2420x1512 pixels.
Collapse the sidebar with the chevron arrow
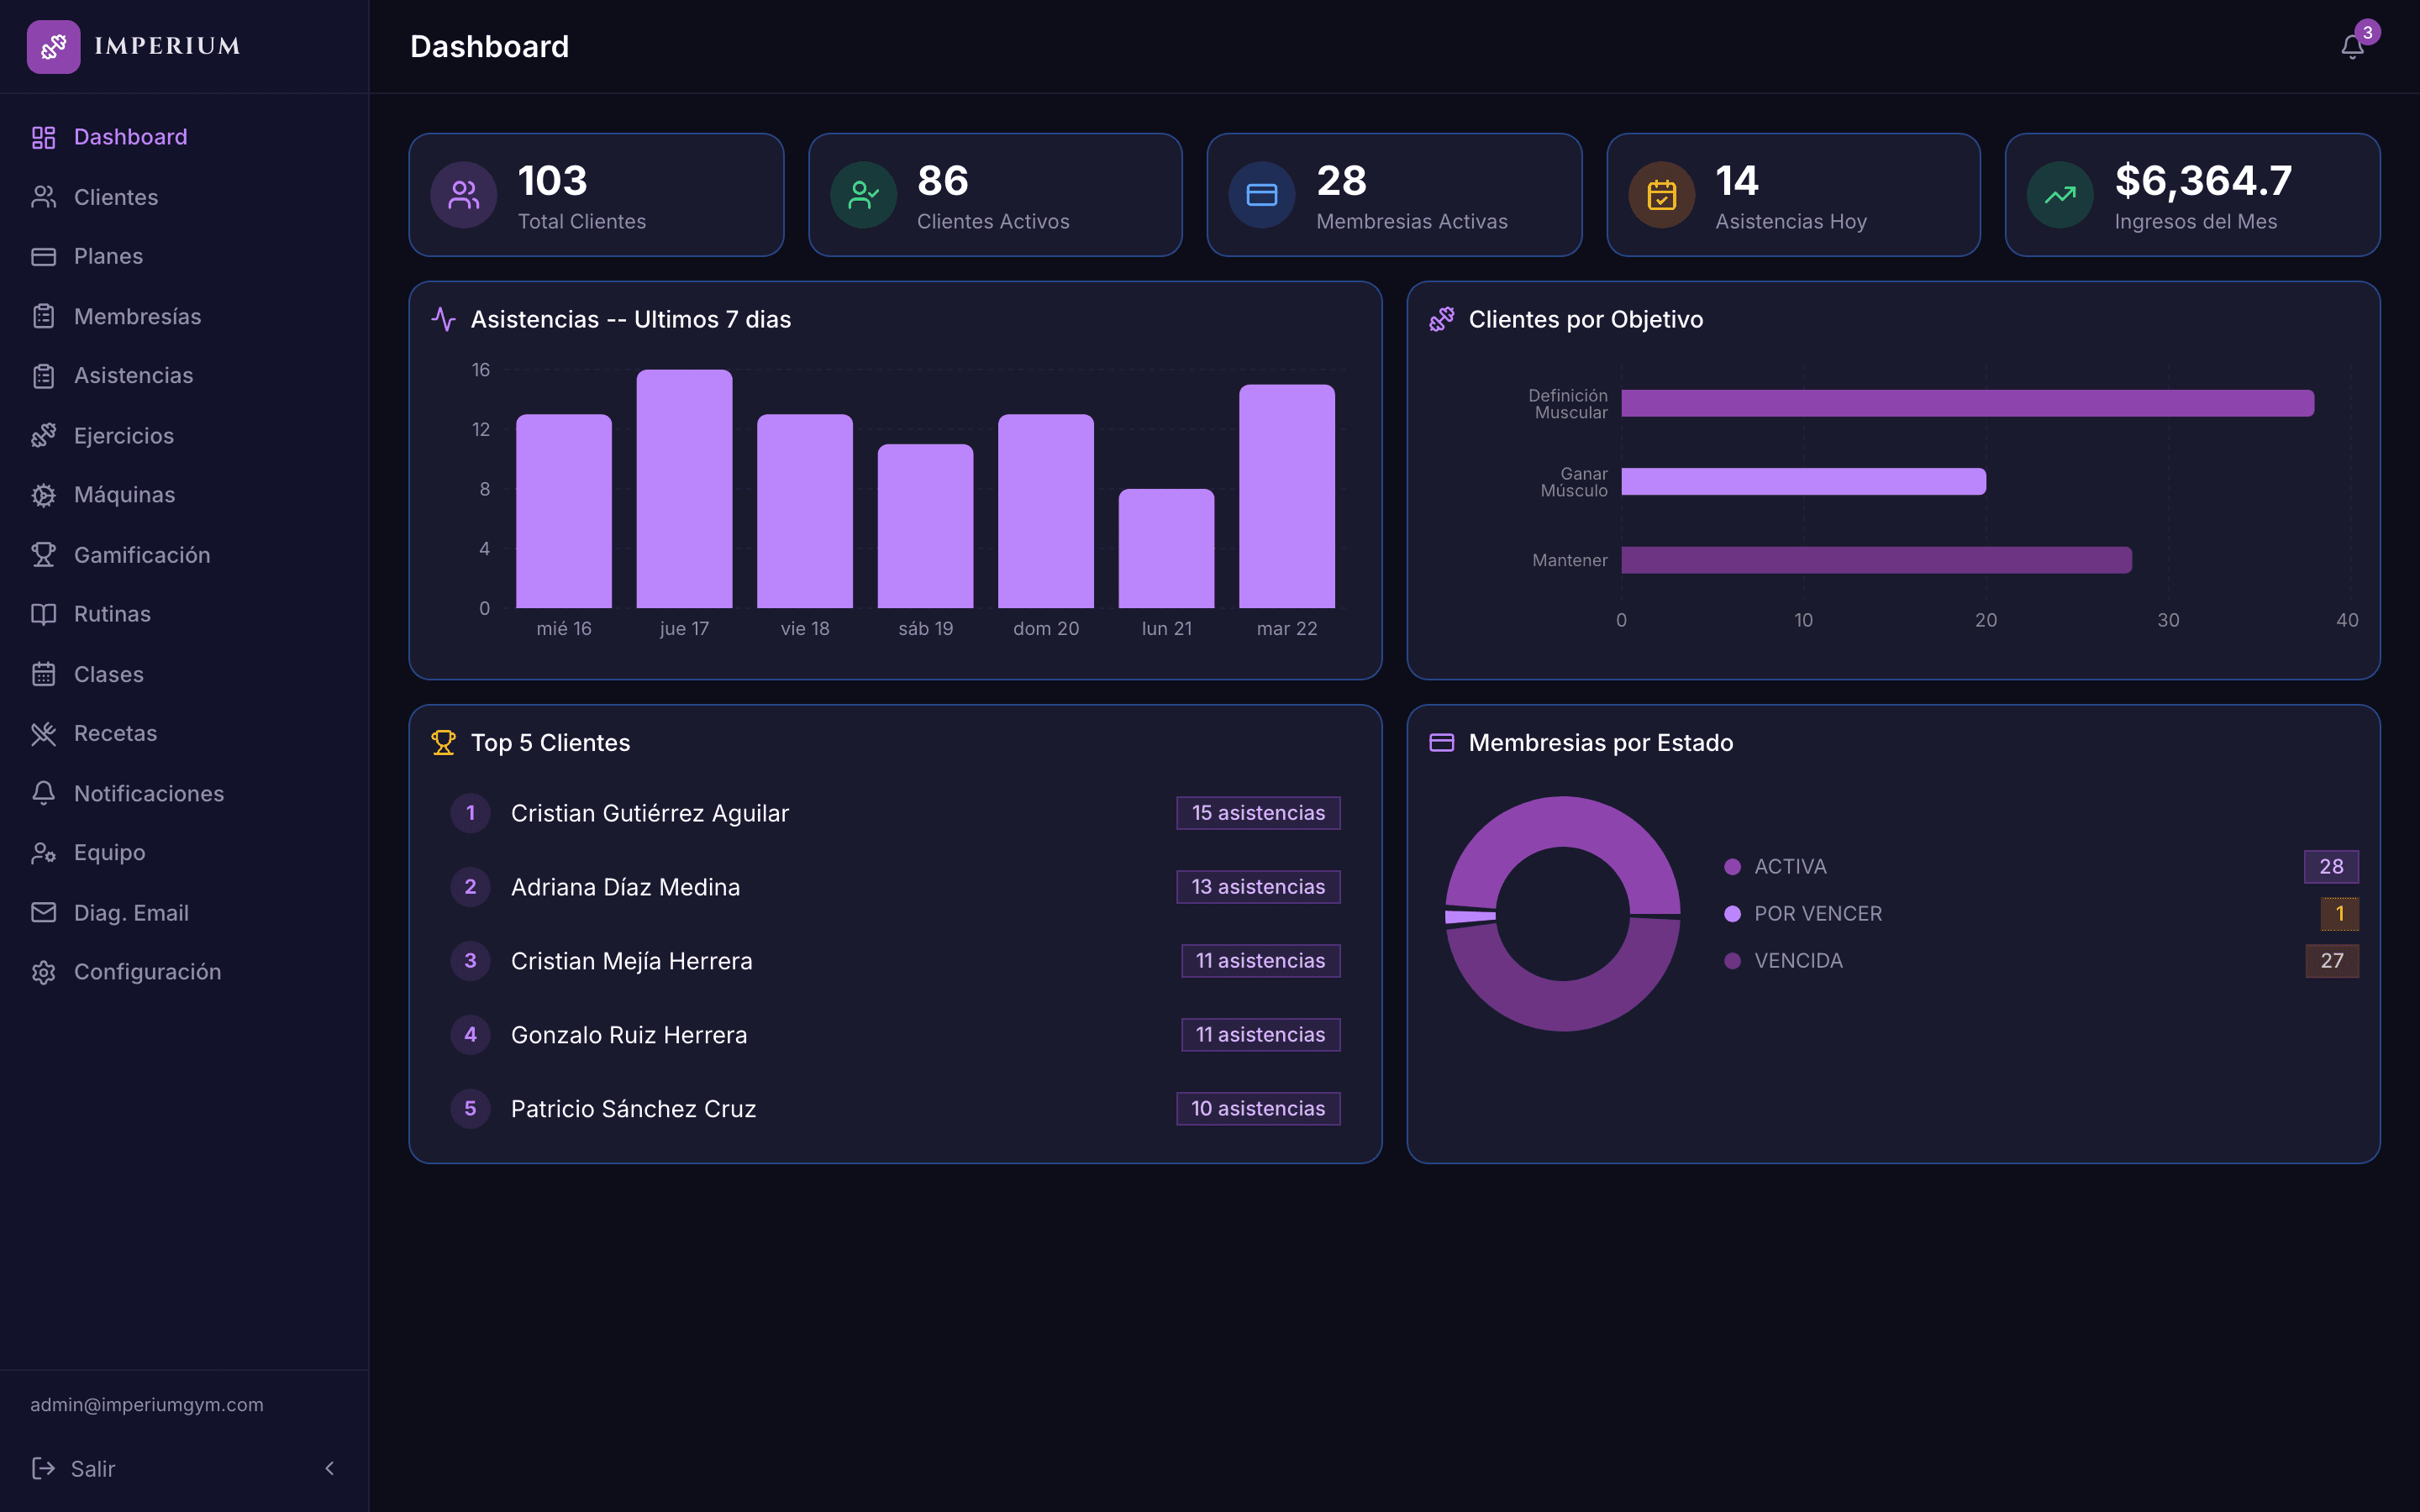coord(330,1468)
